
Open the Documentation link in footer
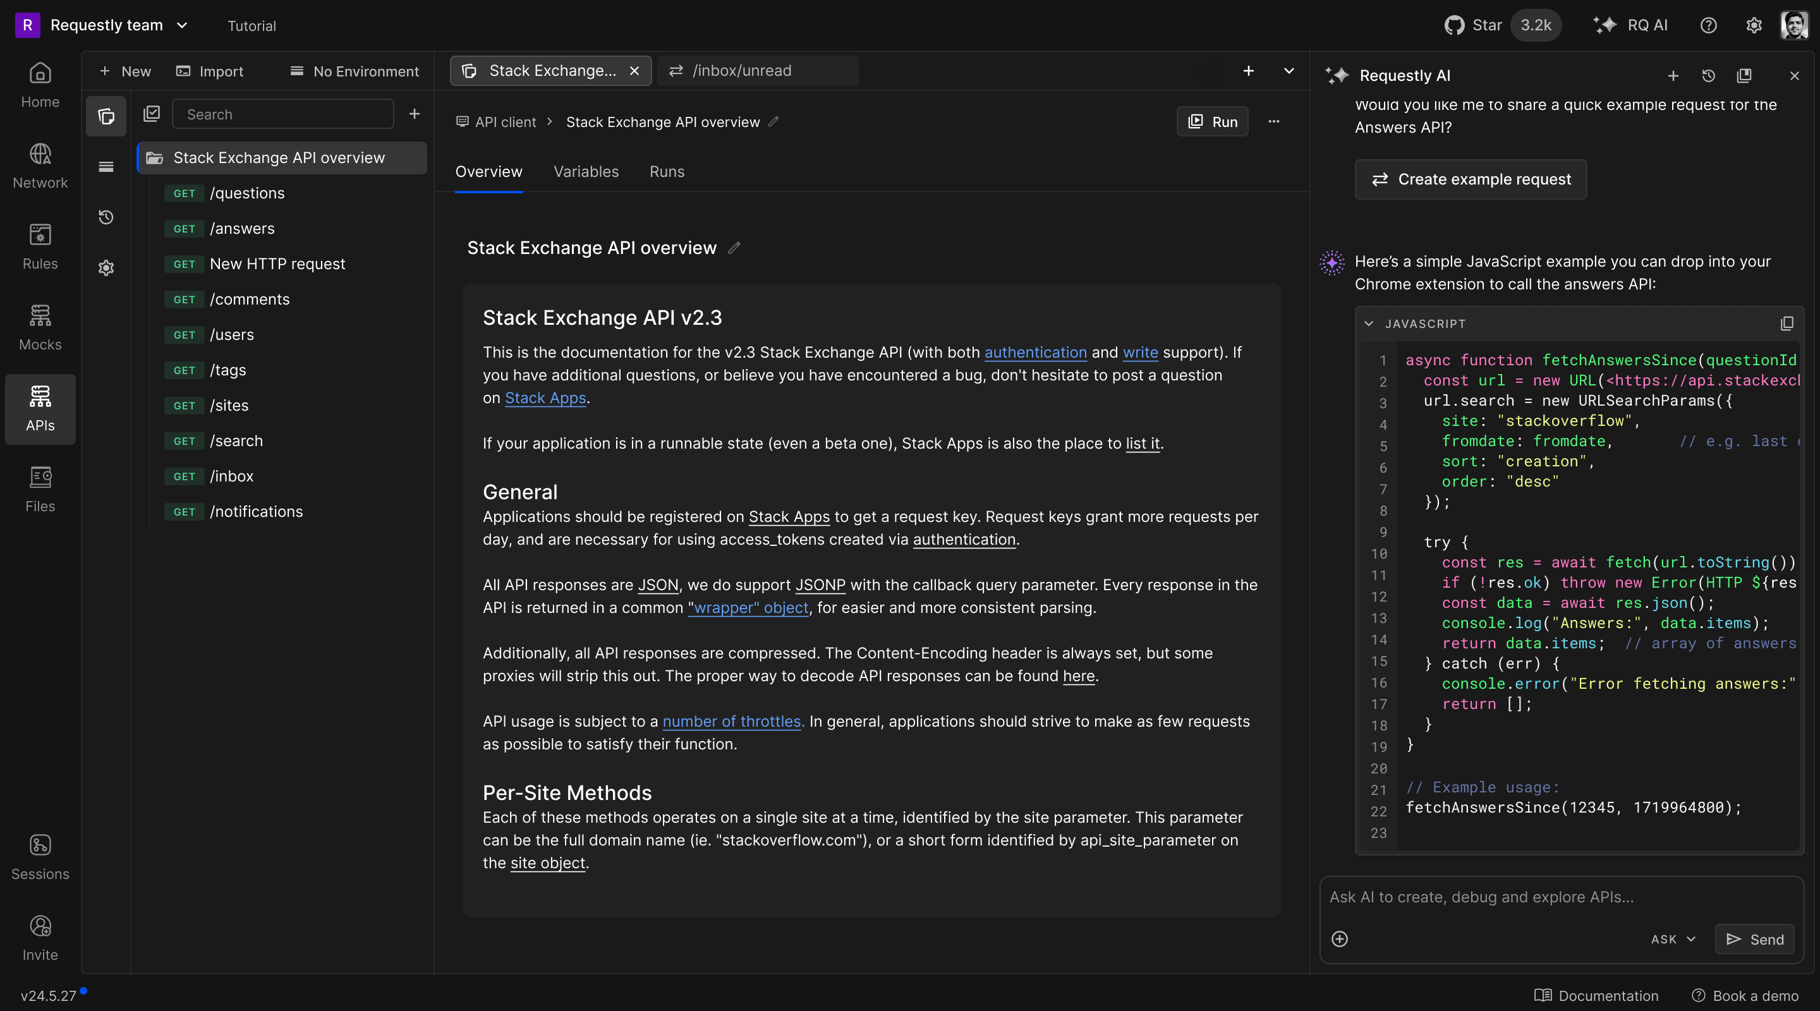click(1596, 995)
